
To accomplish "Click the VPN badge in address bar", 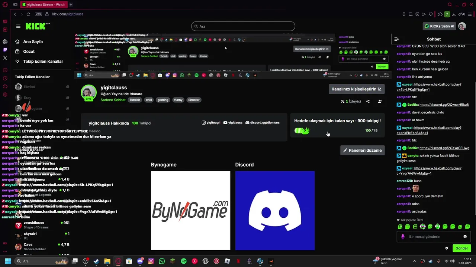I will coord(38,14).
